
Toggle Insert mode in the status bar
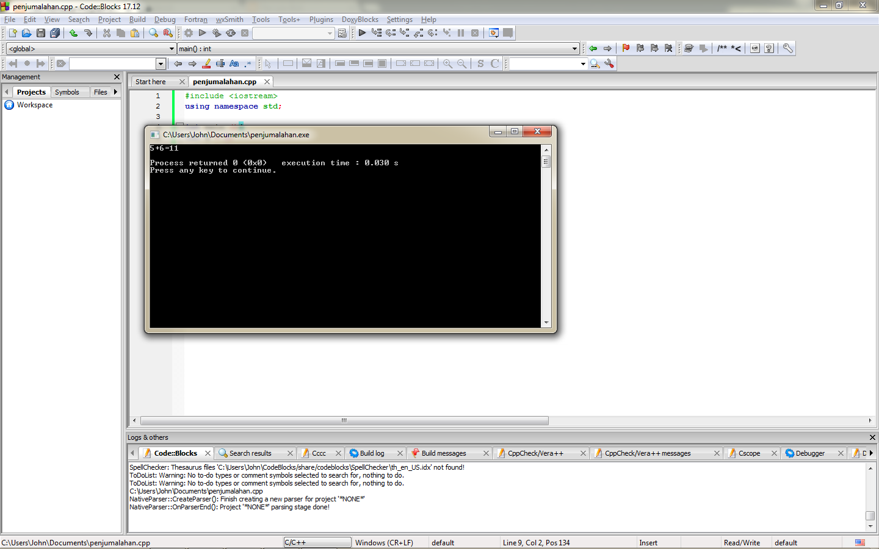click(x=648, y=542)
